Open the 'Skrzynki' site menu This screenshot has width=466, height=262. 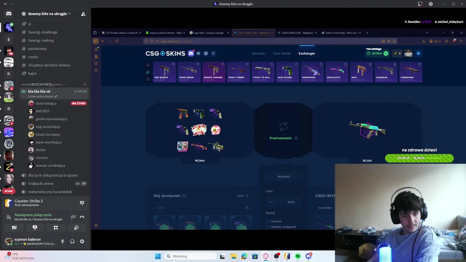tap(258, 53)
